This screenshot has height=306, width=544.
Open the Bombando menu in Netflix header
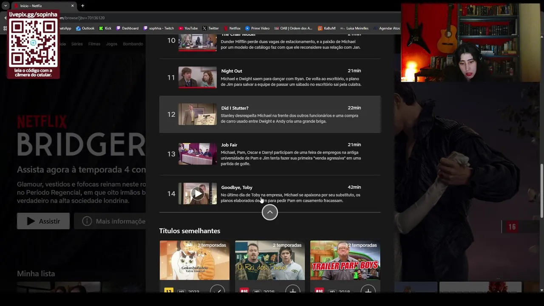pos(133,44)
